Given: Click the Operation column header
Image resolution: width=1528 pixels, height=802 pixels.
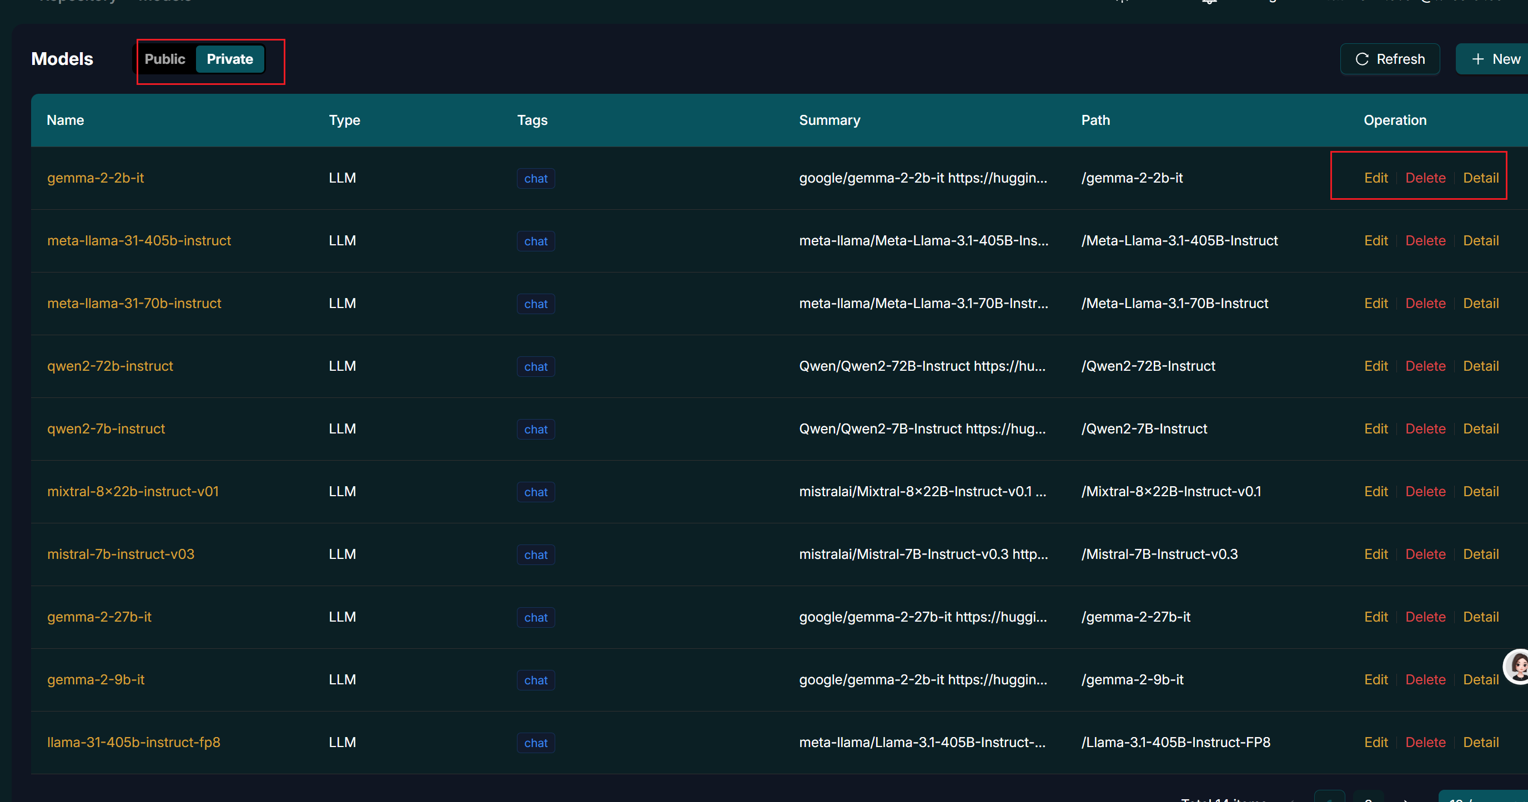Looking at the screenshot, I should (x=1395, y=120).
